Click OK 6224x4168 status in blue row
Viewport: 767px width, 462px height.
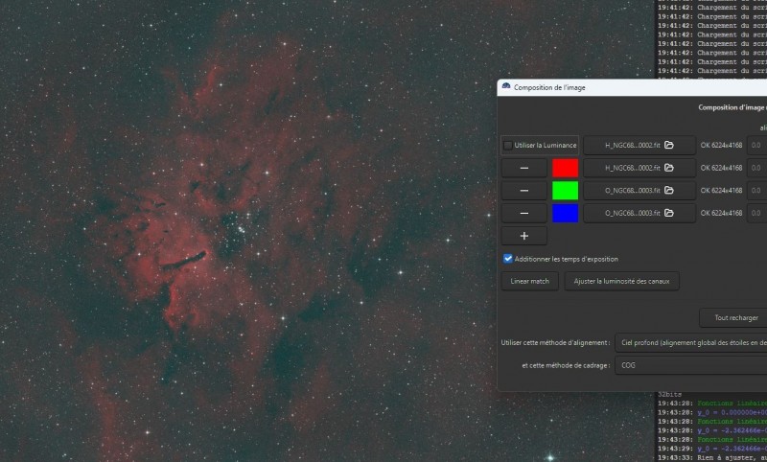[721, 213]
